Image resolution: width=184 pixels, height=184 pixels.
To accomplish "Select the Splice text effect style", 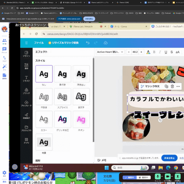I will point(63,97).
